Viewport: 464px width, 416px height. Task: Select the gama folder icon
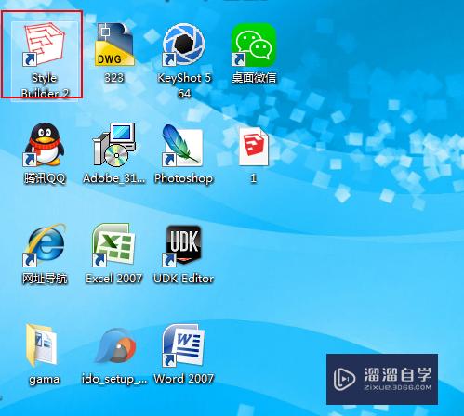click(x=42, y=345)
